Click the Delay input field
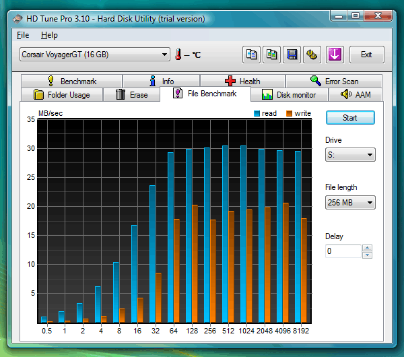Image resolution: width=404 pixels, height=357 pixels. (343, 251)
